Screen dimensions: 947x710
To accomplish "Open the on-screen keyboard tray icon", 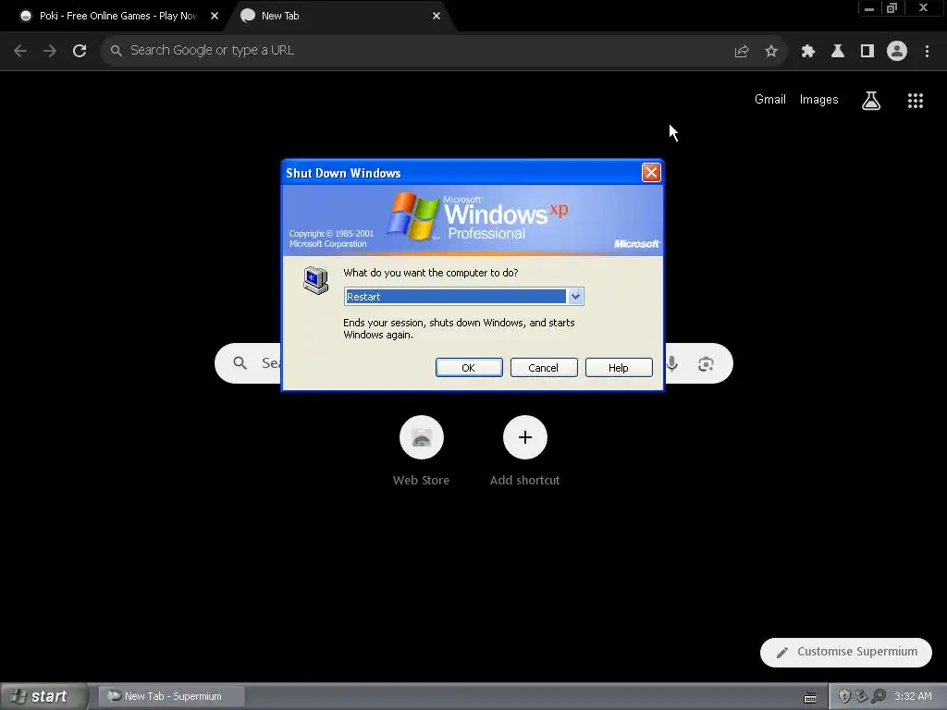I will [810, 697].
